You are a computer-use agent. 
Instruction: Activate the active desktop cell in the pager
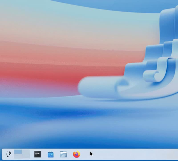[x=18, y=151]
